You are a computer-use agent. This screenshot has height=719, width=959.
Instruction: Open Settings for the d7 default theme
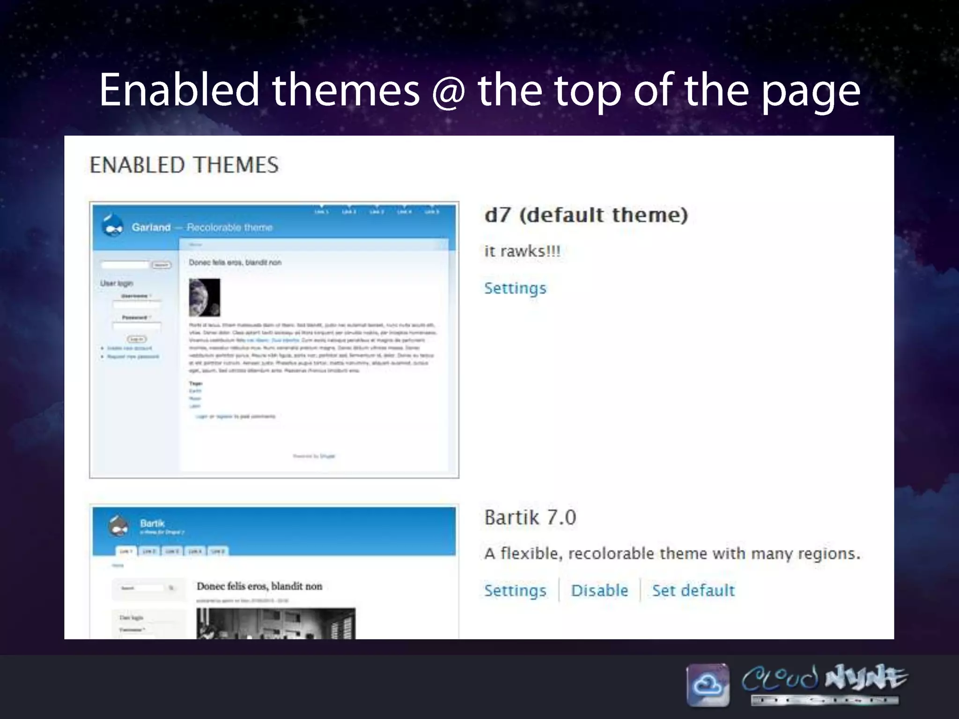point(515,288)
